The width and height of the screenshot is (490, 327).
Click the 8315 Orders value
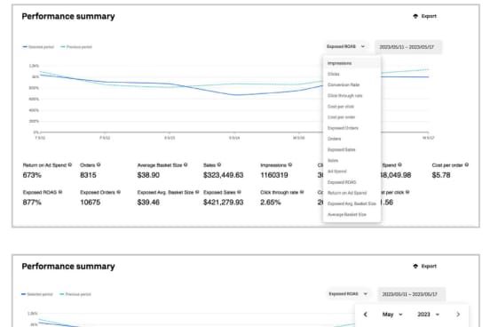(x=88, y=175)
